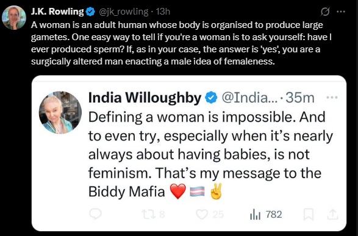Open J.K. Rowling's profile avatar
The height and width of the screenshot is (236, 358).
point(14,18)
